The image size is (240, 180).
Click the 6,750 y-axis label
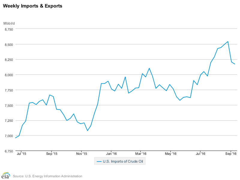point(9,151)
